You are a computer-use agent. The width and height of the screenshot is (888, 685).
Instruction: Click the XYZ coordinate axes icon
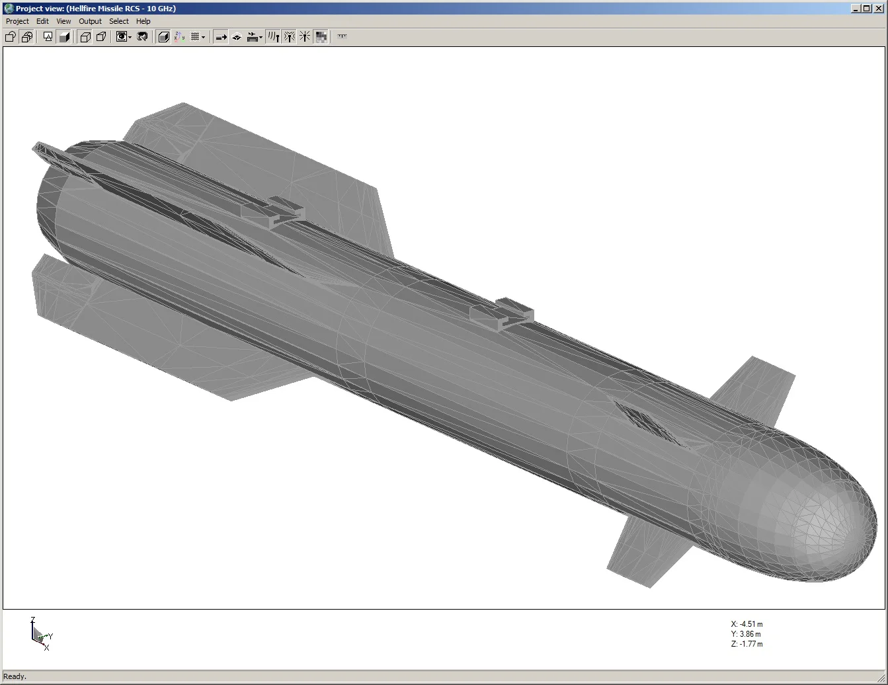(180, 36)
